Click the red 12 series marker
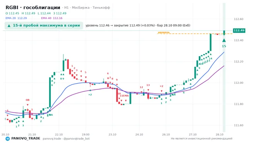Viewport: 254px width, 143px height. (141, 87)
